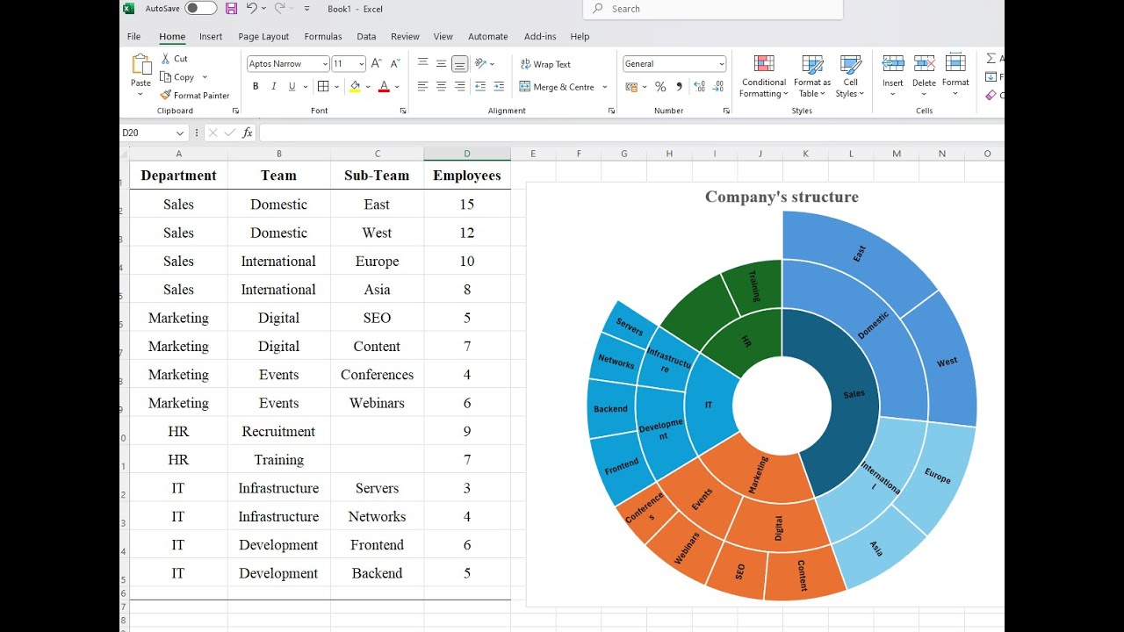Increase indent in Alignment group
1124x632 pixels.
(x=499, y=86)
